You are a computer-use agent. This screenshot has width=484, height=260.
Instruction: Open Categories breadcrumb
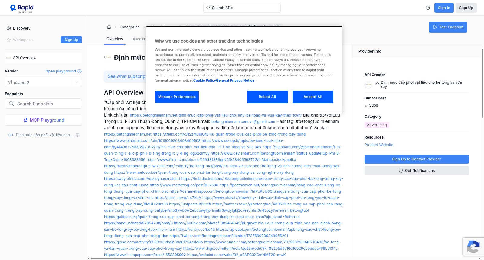tap(130, 27)
